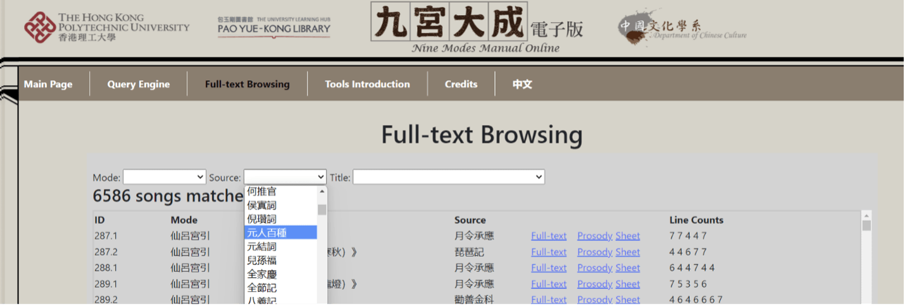
Task: Expand the Mode dropdown
Action: 165,177
